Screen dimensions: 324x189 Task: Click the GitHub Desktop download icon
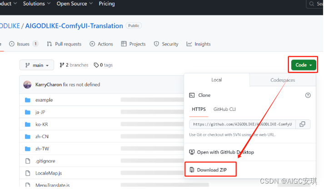coord(192,152)
